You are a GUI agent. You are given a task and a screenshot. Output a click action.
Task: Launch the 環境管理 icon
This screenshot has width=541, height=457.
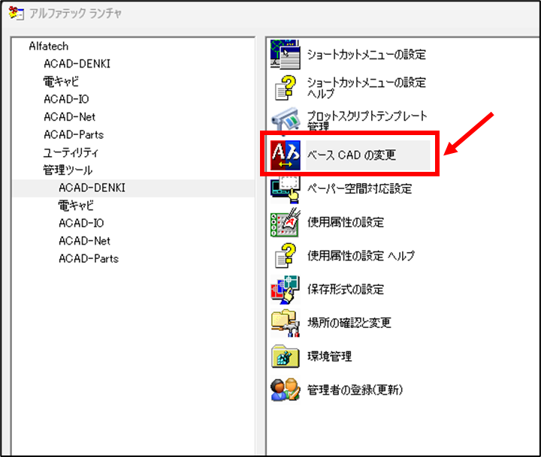(285, 356)
